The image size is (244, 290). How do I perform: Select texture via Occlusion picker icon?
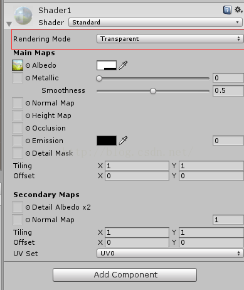pyautogui.click(x=28, y=128)
